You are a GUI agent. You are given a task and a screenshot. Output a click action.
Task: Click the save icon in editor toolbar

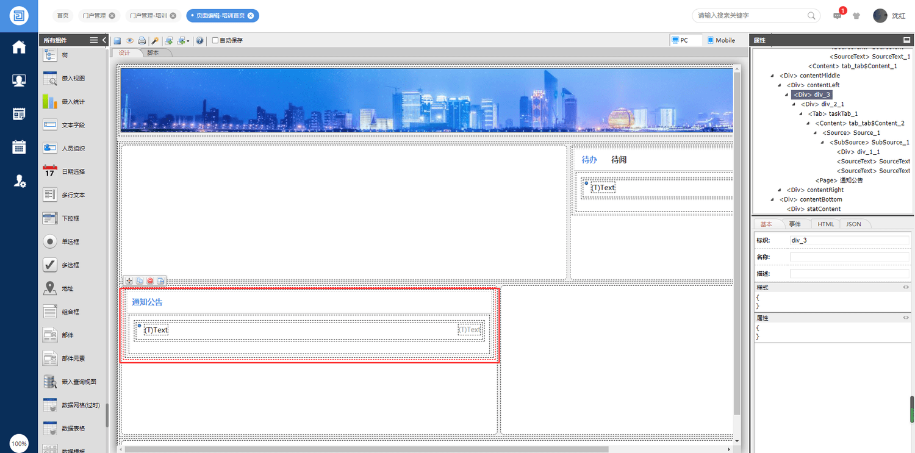[117, 41]
